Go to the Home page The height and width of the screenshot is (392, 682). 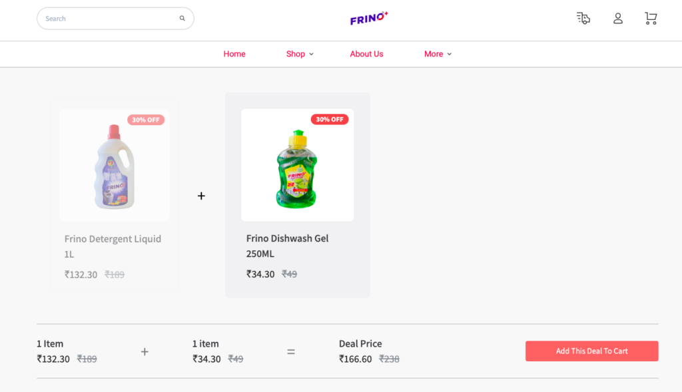(234, 54)
